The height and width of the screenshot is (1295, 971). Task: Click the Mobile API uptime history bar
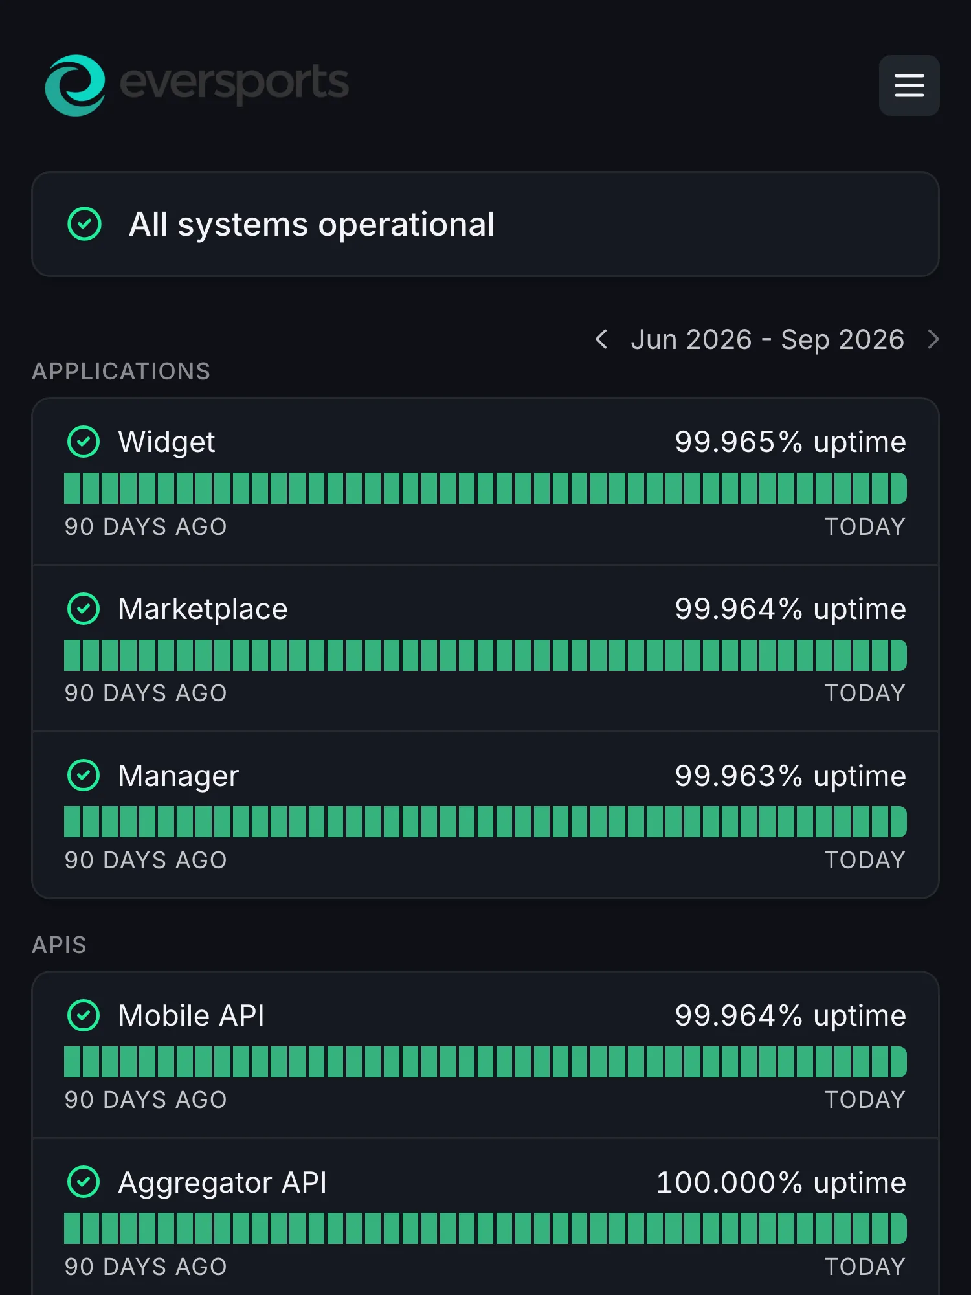pyautogui.click(x=485, y=1062)
